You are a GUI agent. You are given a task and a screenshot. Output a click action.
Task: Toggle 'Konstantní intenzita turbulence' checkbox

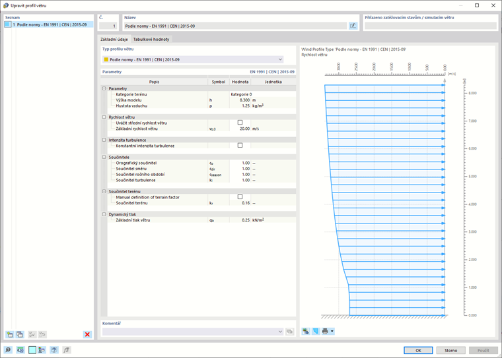click(x=240, y=146)
